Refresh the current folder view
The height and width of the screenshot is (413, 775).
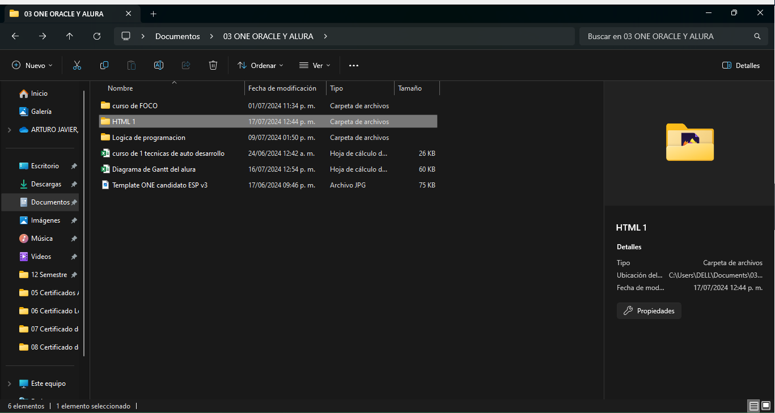tap(97, 36)
